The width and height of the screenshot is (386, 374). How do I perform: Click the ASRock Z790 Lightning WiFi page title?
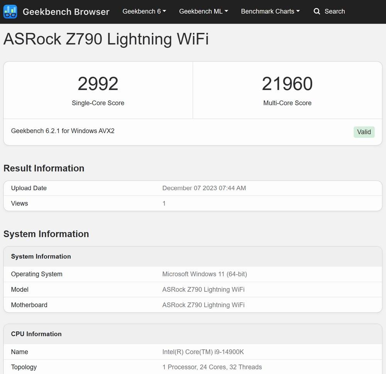coord(106,39)
